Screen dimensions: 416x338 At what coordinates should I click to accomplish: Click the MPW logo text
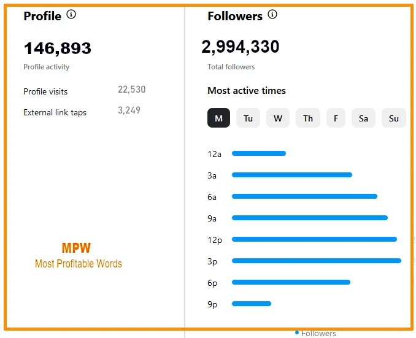point(76,248)
